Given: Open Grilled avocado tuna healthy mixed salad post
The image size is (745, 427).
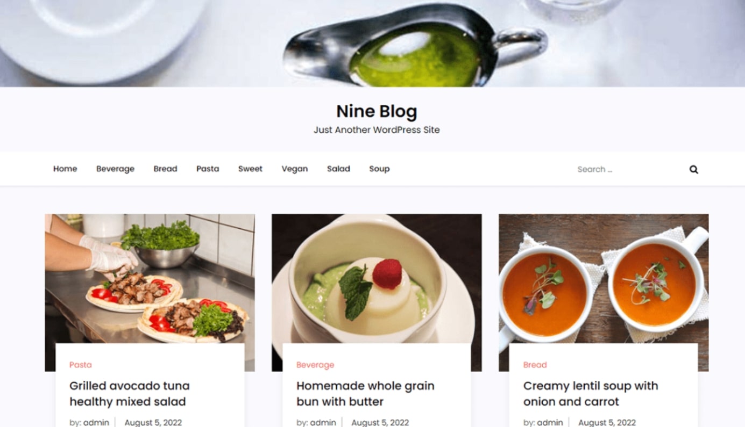Looking at the screenshot, I should pyautogui.click(x=130, y=394).
